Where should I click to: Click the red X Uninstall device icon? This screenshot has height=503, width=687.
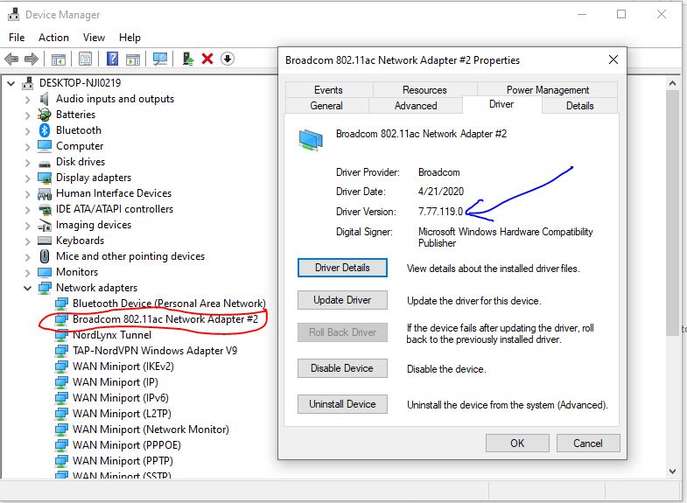pos(207,59)
